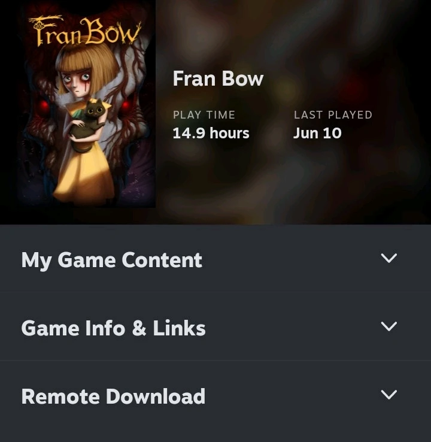Viewport: 431px width, 442px height.
Task: Open the My Game Content section label
Action: tap(112, 260)
